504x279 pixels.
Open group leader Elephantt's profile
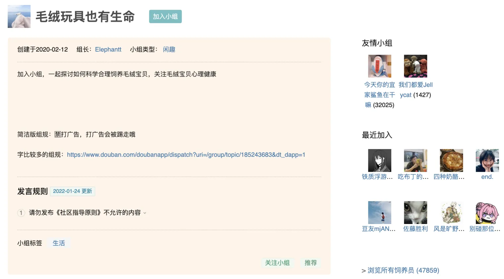[x=108, y=49]
